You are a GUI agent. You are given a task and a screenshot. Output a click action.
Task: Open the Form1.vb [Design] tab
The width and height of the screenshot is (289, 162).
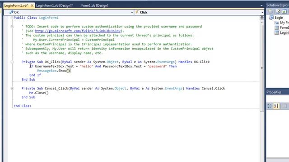95,5
